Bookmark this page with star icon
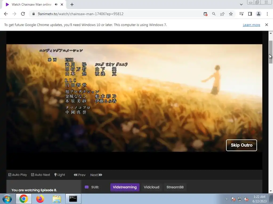The width and height of the screenshot is (273, 204). (231, 14)
